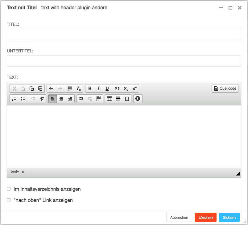Screen dimensions: 248x225
Task: Insert a table into the editor
Action: [x=110, y=99]
